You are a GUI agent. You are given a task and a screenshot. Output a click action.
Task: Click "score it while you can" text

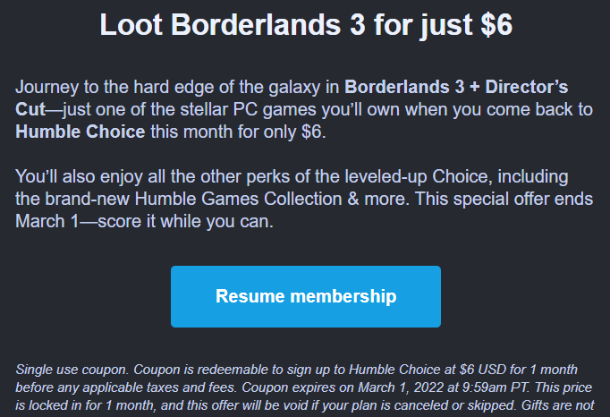pyautogui.click(x=191, y=219)
